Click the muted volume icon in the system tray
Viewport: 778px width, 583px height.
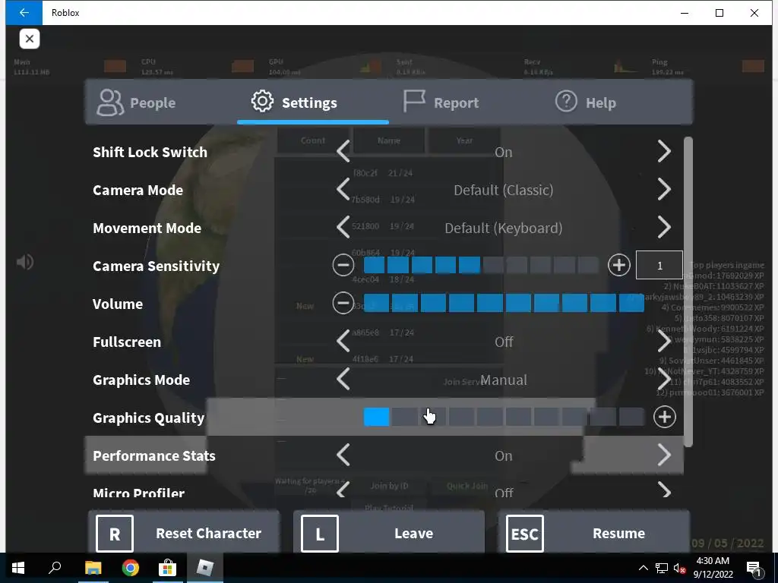coord(679,568)
